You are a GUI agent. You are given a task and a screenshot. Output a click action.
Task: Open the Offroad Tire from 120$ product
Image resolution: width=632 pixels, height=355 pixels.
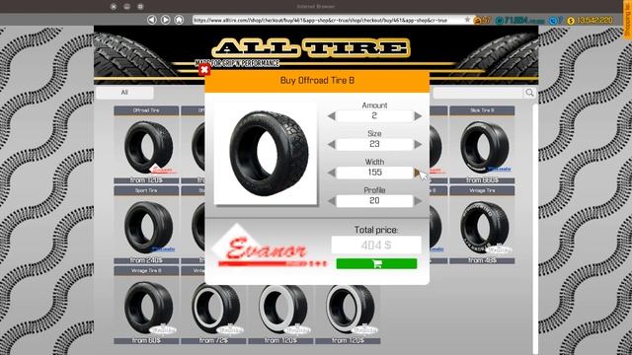coord(146,145)
